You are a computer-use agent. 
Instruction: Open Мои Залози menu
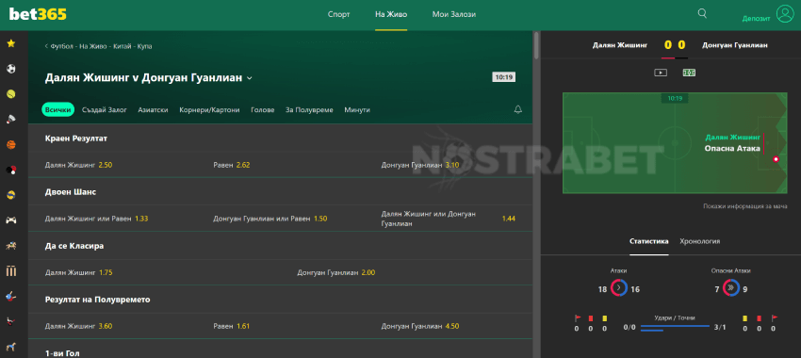point(454,14)
